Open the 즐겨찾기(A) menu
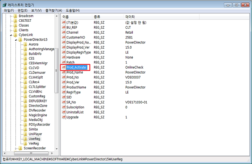 tap(54, 11)
